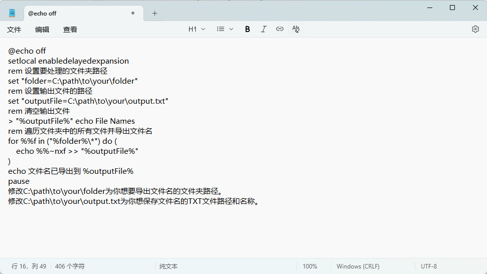Click the bulleted list icon
This screenshot has width=487, height=274.
tap(221, 29)
